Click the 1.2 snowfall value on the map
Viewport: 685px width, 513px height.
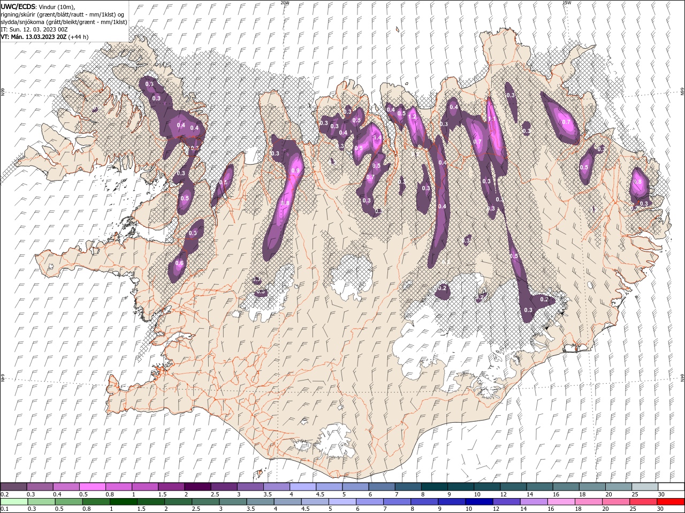pyautogui.click(x=412, y=116)
